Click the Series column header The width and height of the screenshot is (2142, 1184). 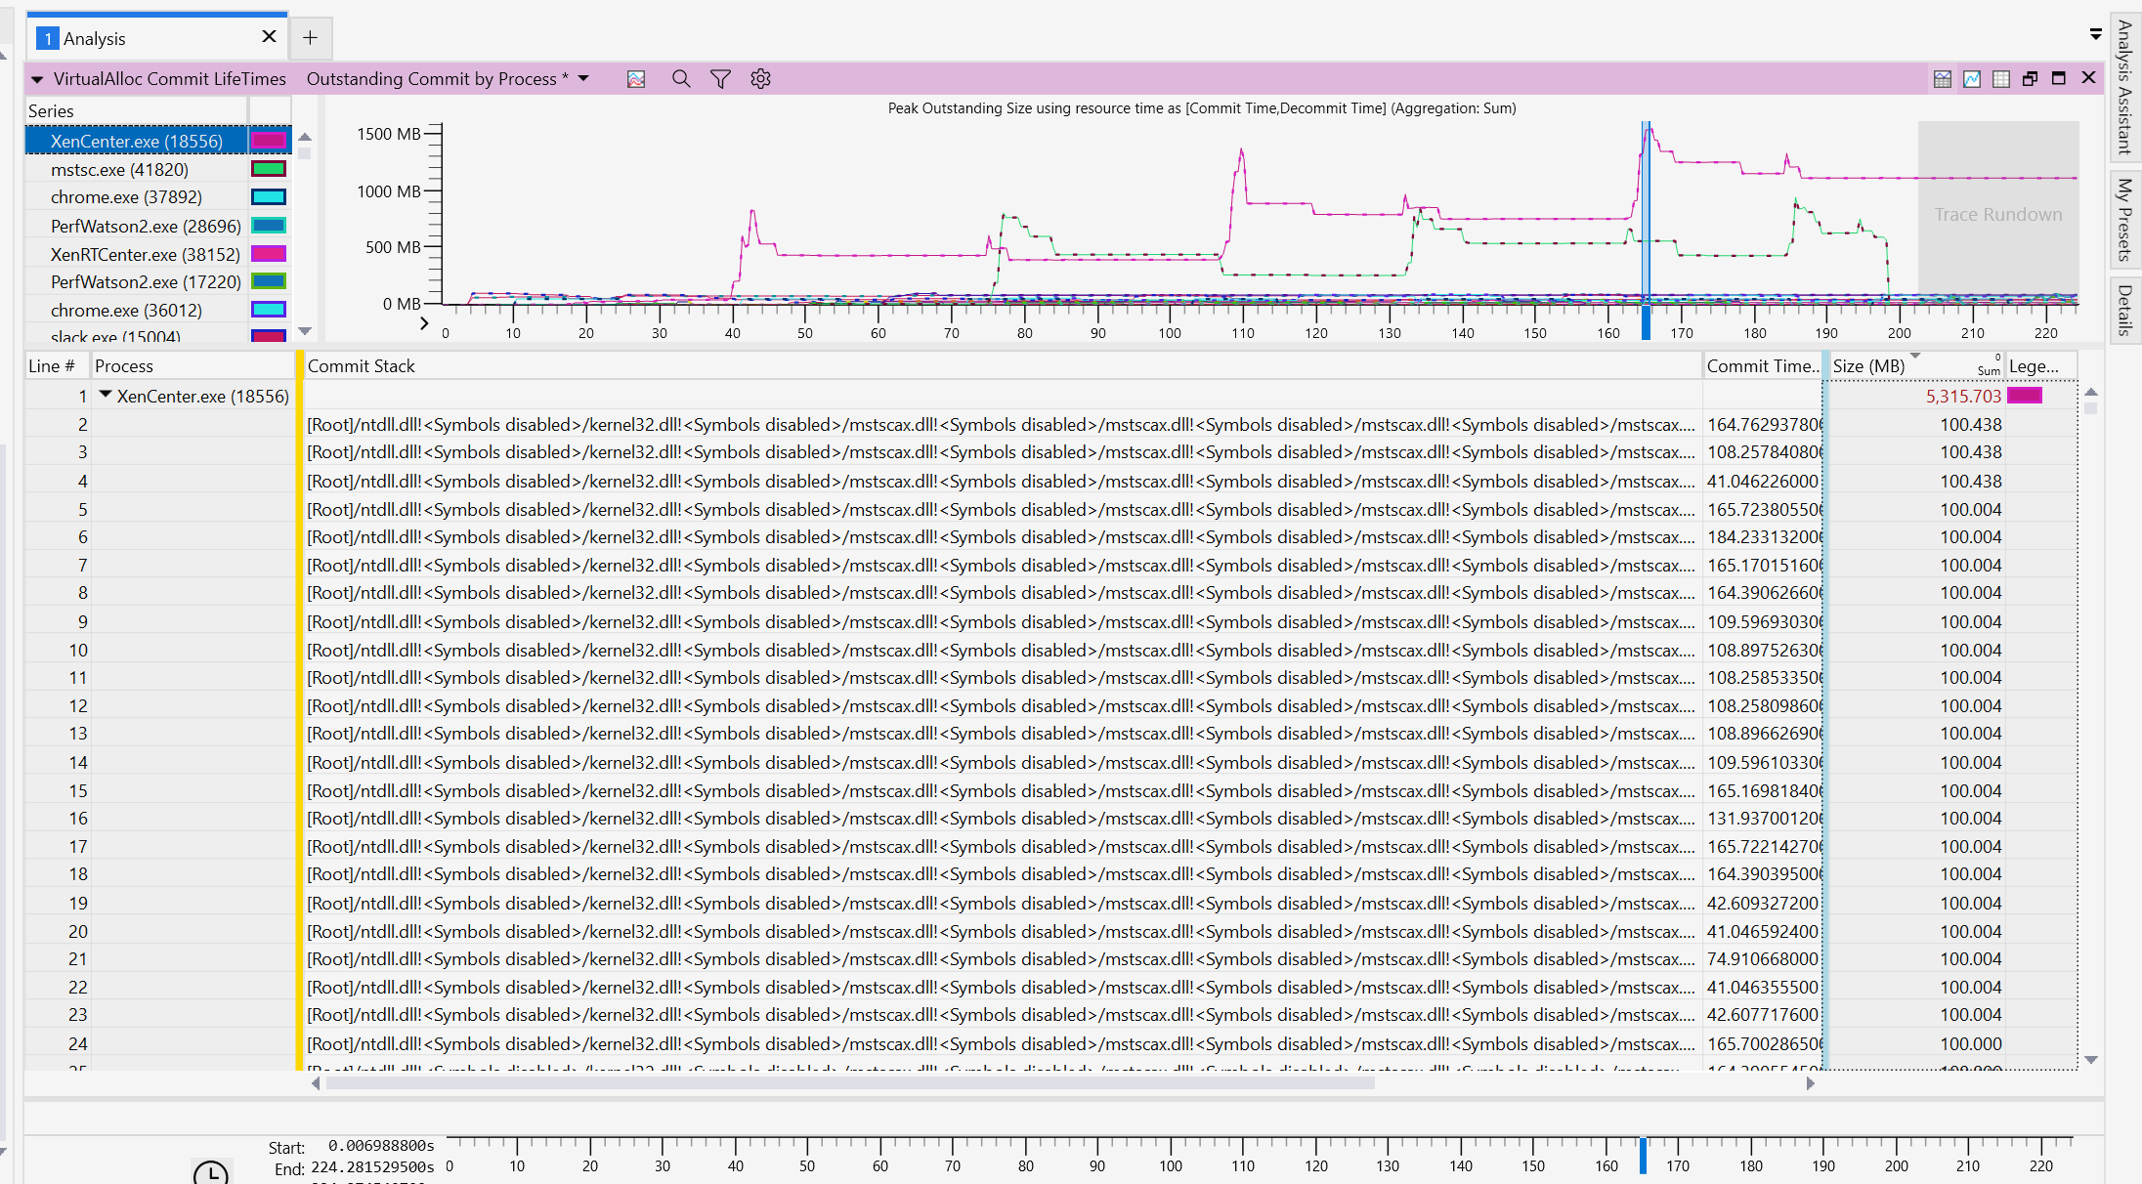(x=137, y=110)
